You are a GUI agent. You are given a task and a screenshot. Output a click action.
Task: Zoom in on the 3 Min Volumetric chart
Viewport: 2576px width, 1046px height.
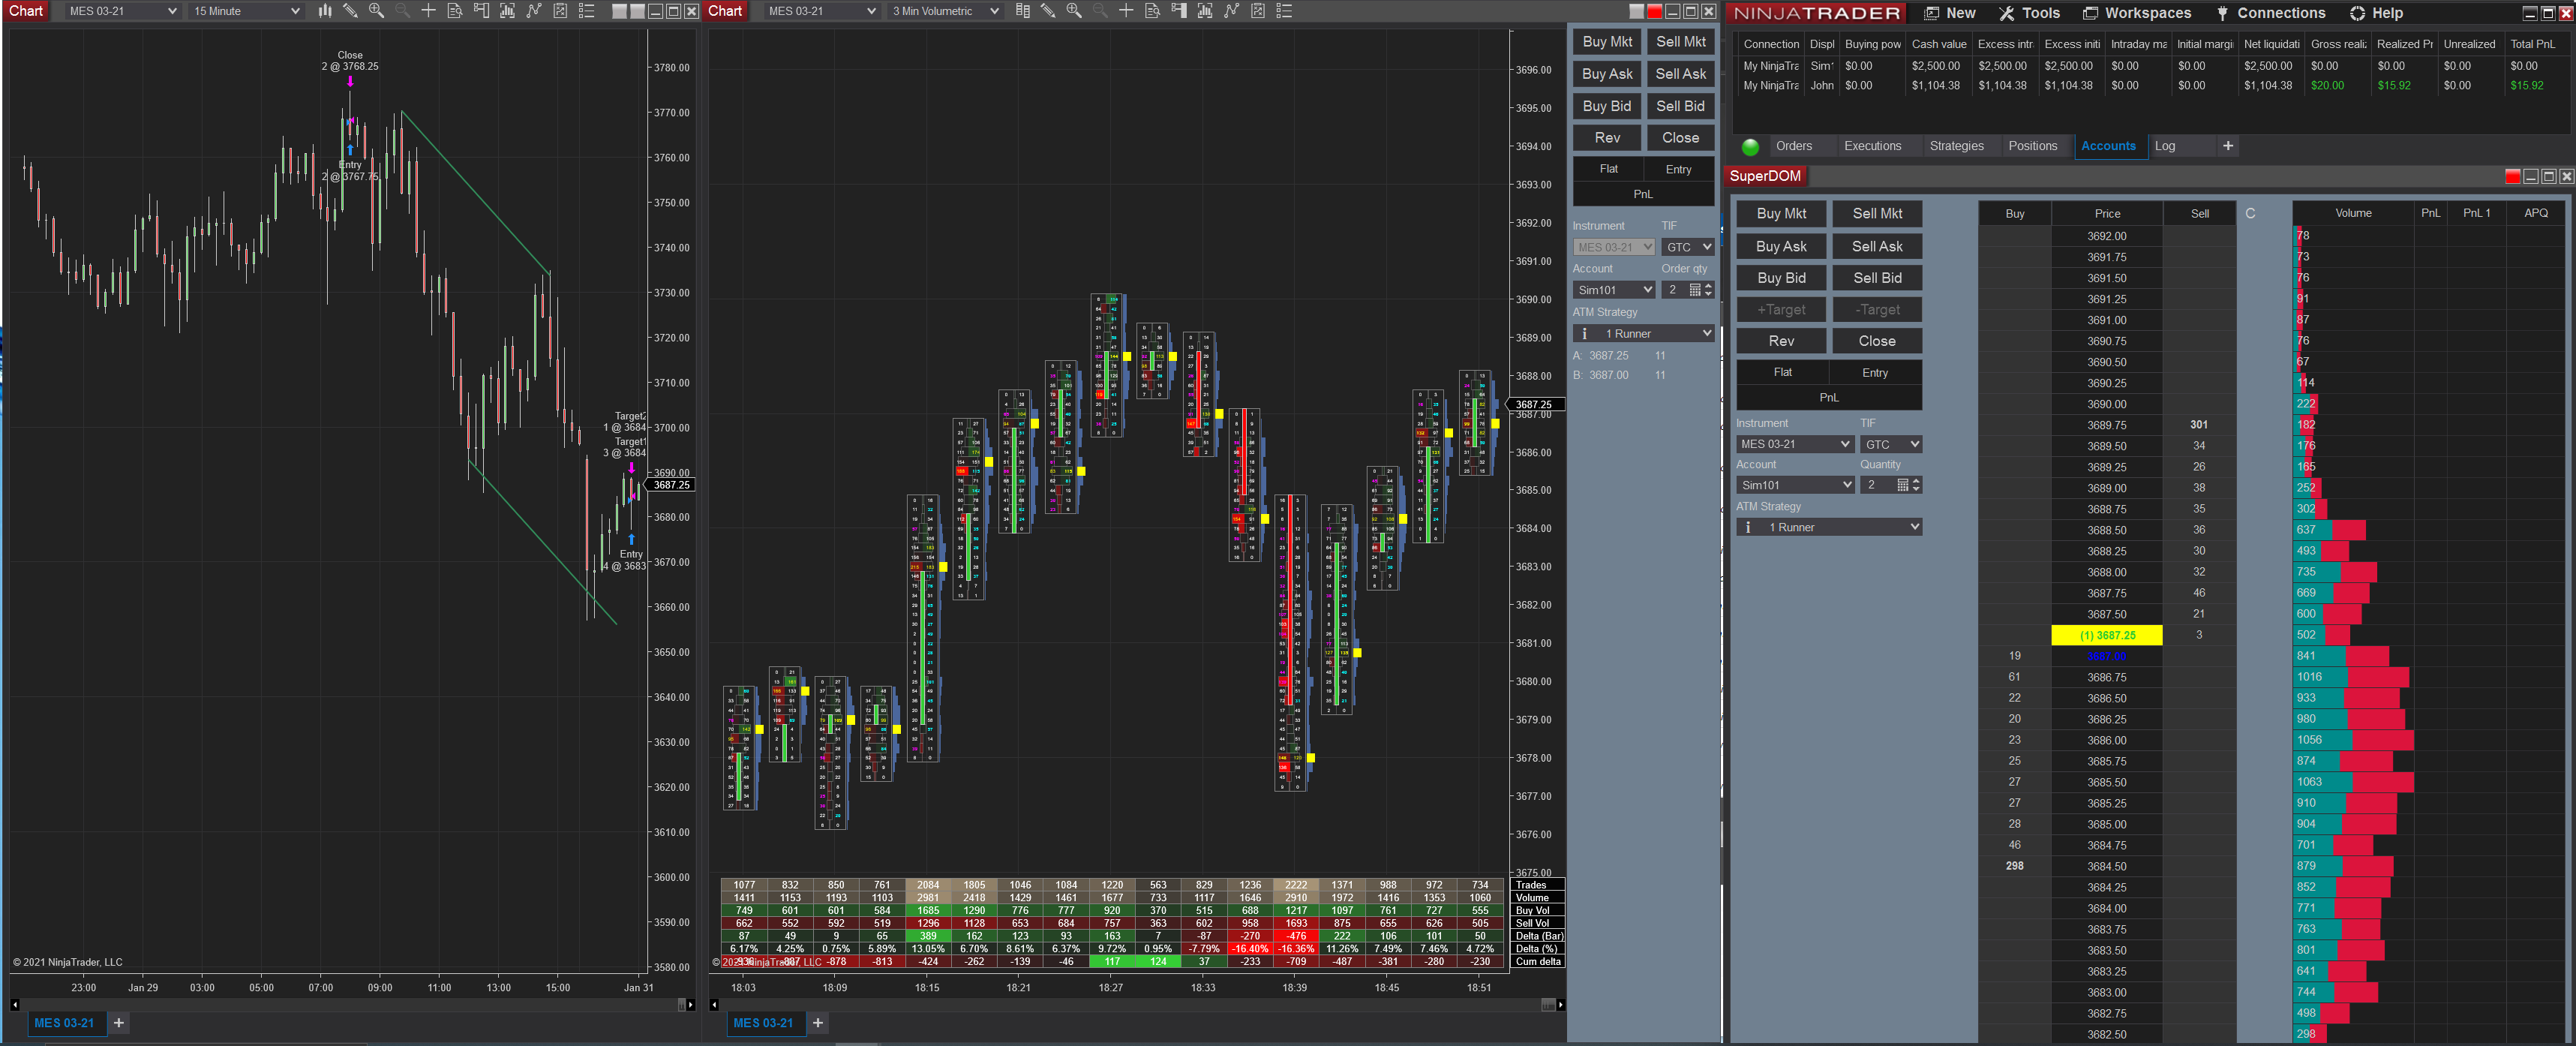coord(1074,11)
